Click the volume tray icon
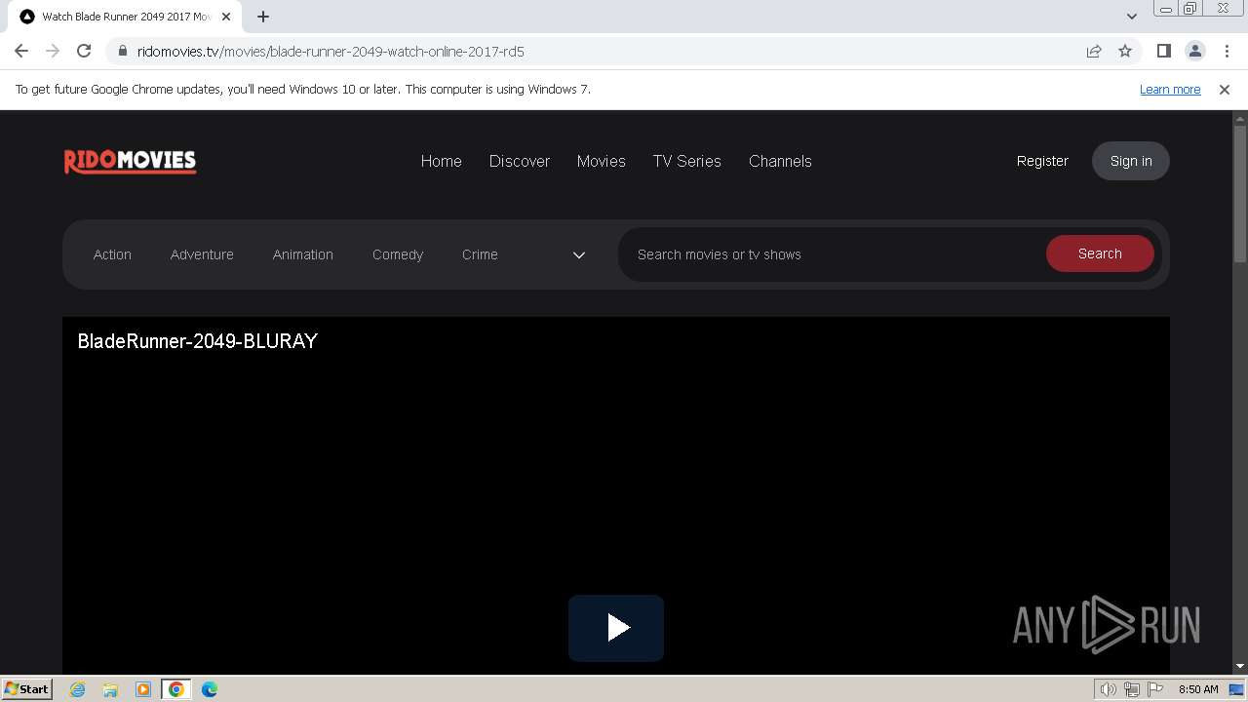 pyautogui.click(x=1109, y=689)
